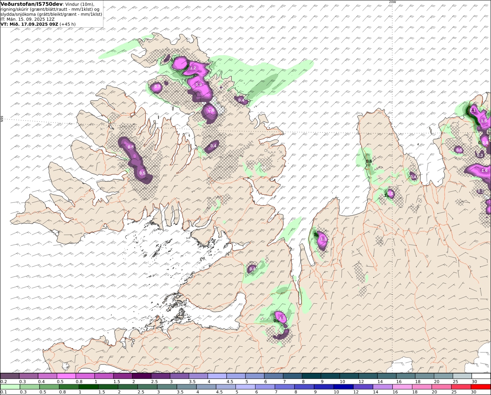Screen dimensions: 491x395
Task: Click the "25" label in top legend row
Action: pos(456,382)
